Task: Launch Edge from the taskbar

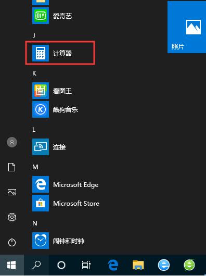Action: pyautogui.click(x=113, y=265)
